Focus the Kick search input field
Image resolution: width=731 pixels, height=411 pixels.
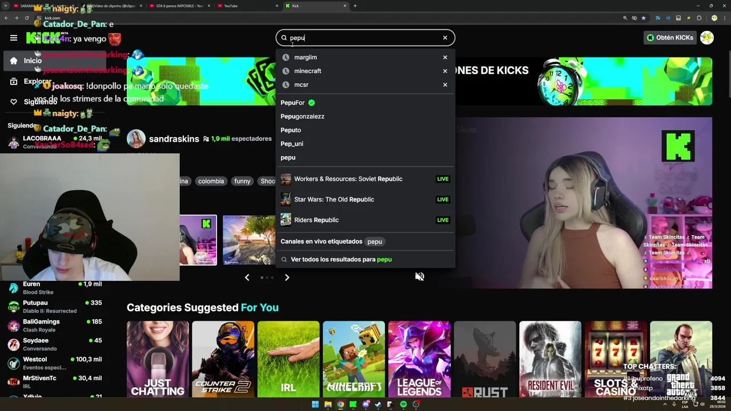[364, 38]
